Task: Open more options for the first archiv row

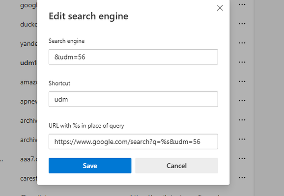Action: (x=242, y=120)
